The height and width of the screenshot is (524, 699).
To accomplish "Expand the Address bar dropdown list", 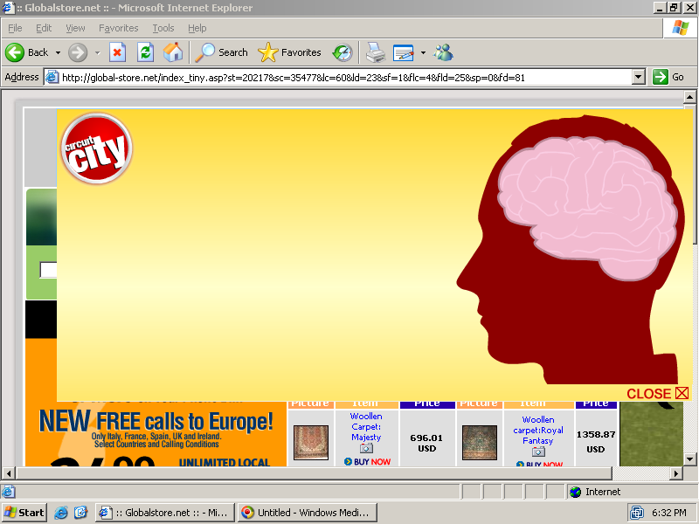I will (639, 77).
